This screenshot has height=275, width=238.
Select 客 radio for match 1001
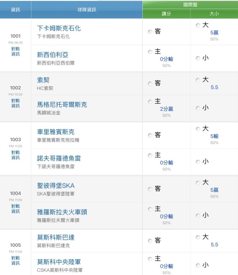coord(150,32)
